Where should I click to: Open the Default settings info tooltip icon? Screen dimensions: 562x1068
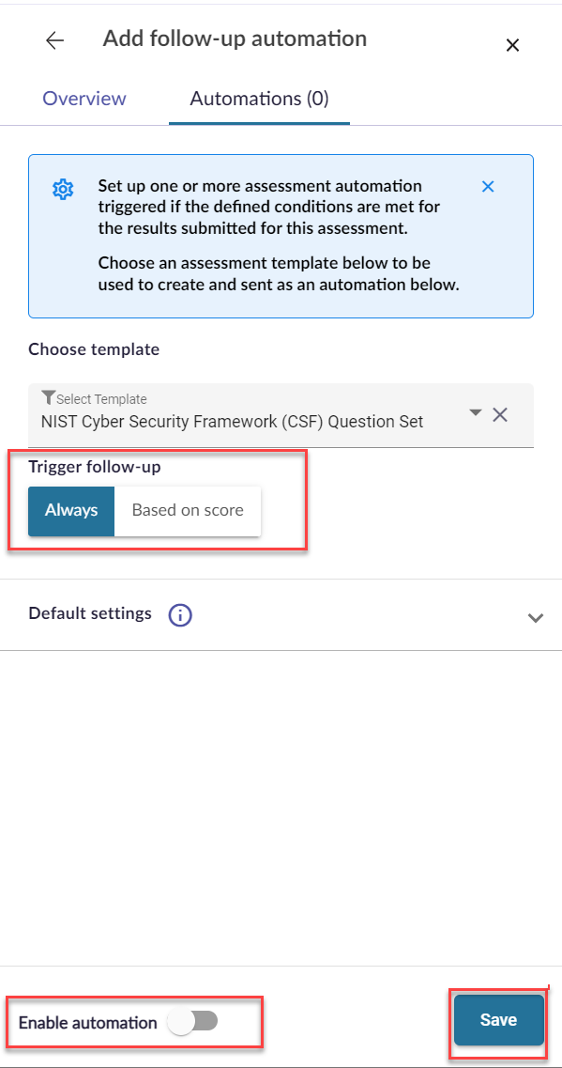point(179,615)
